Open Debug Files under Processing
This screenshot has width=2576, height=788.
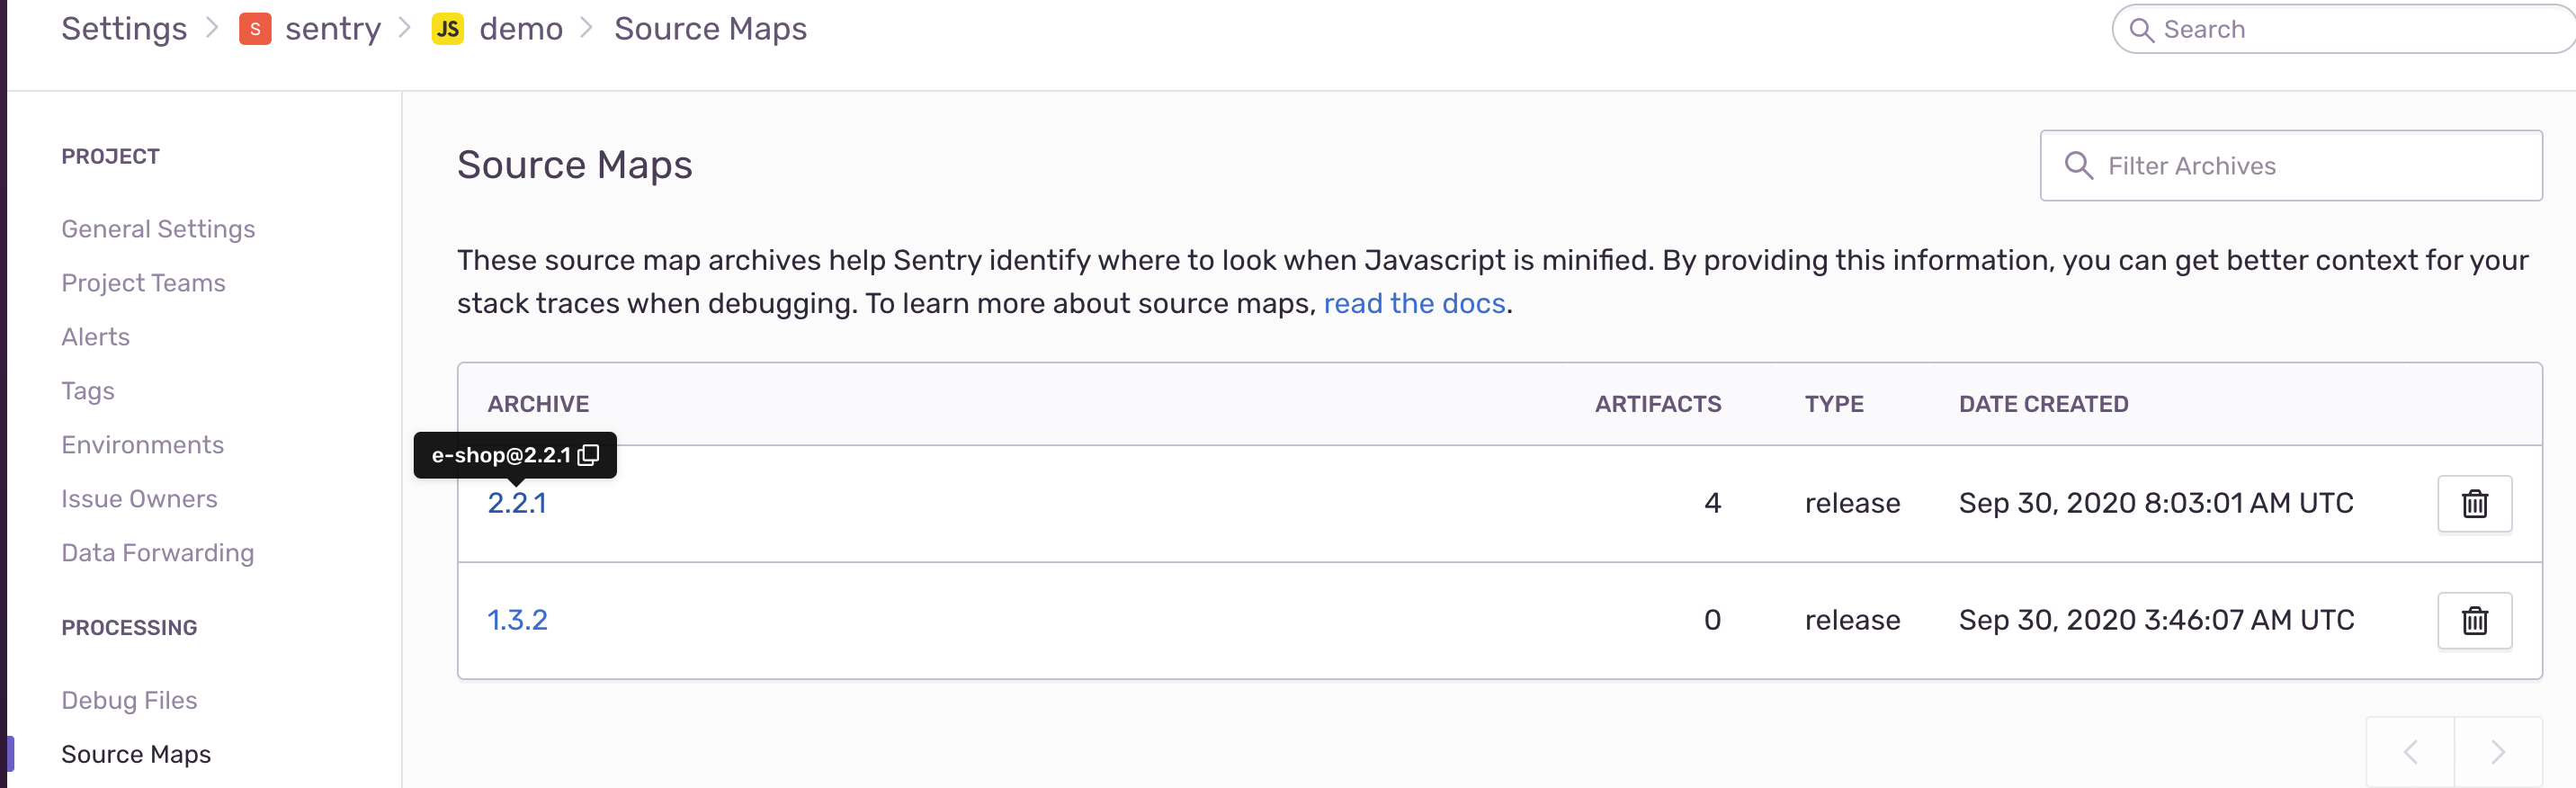coord(129,700)
